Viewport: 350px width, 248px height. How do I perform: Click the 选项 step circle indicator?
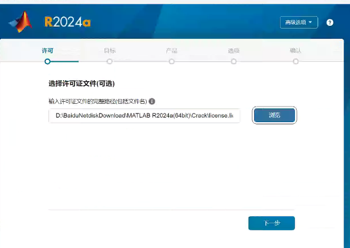tap(234, 61)
